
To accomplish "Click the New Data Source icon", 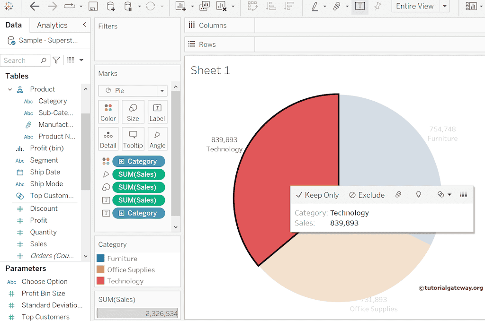I will 110,6.
